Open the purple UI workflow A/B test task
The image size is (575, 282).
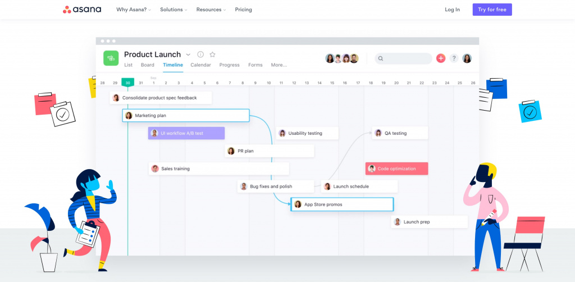[186, 133]
